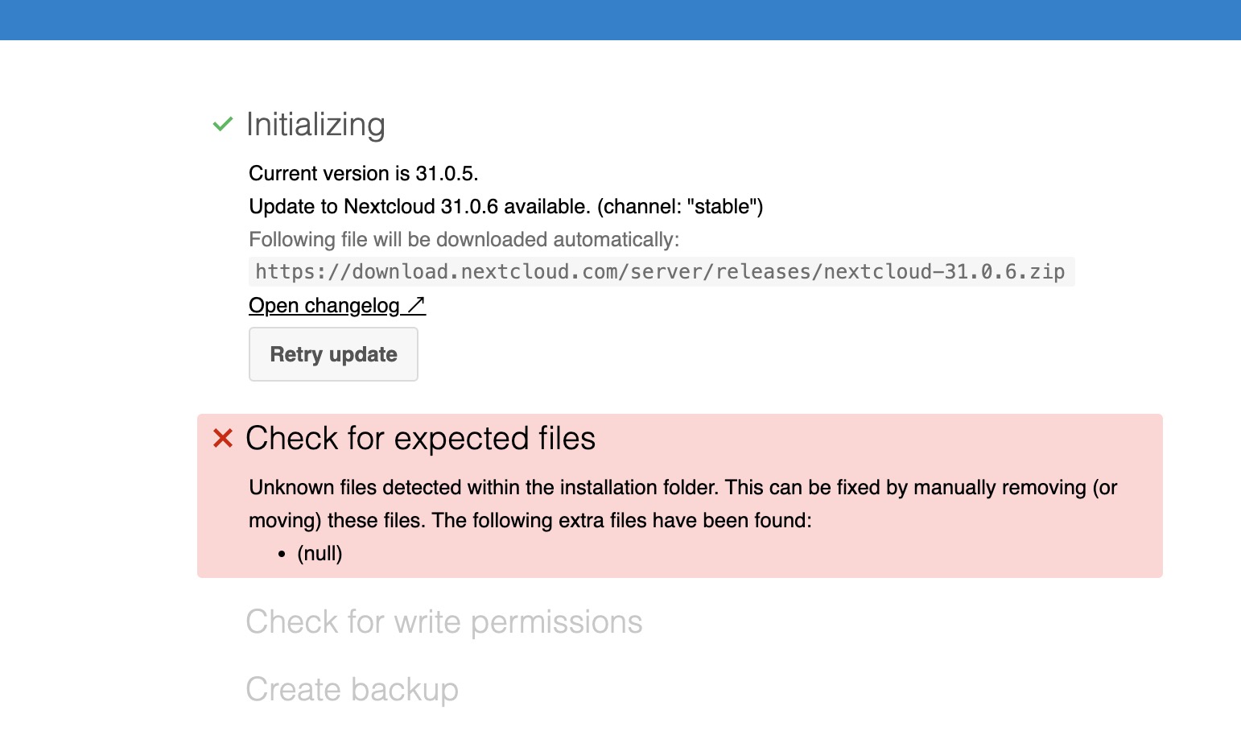This screenshot has height=739, width=1241.
Task: Click the 'stable' channel text
Action: click(724, 207)
